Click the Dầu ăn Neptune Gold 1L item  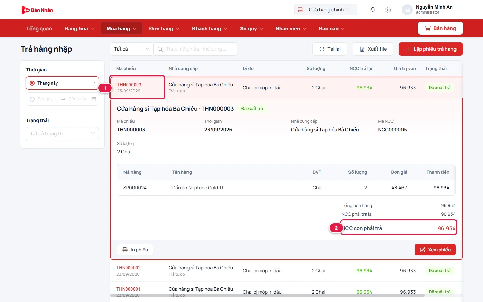(x=198, y=188)
